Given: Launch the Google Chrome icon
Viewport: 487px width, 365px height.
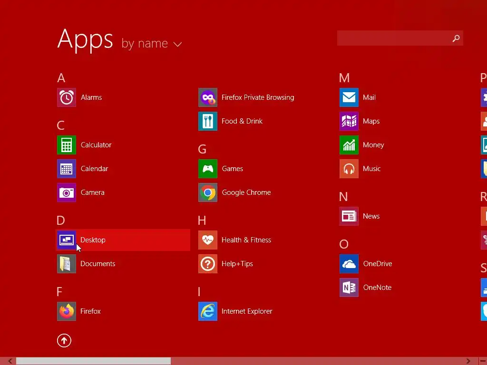Looking at the screenshot, I should pyautogui.click(x=208, y=192).
